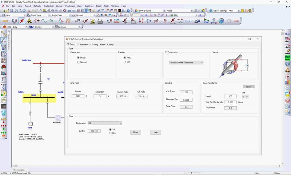
Task: Select Ohm as the burden unit
Action: pyautogui.click(x=110, y=133)
